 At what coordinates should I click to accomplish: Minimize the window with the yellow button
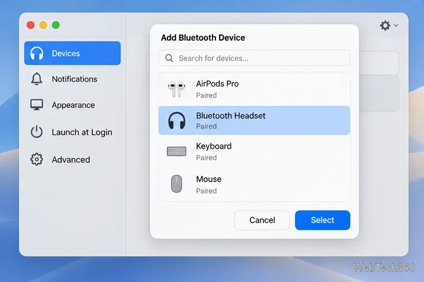point(44,25)
